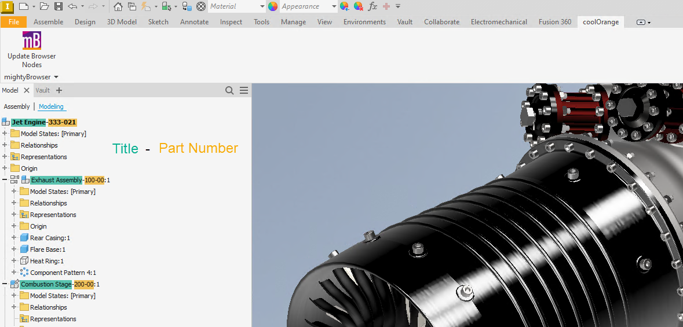This screenshot has height=327, width=683.
Task: Select the Modeling browser view
Action: pyautogui.click(x=51, y=106)
